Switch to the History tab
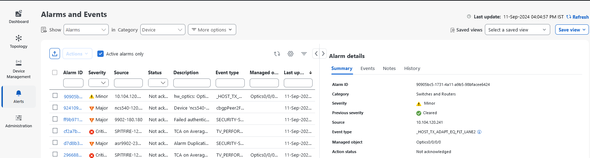Image resolution: width=590 pixels, height=158 pixels. tap(412, 69)
